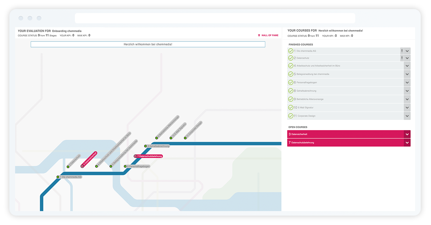Select map station '1 Die chemmedia AG'
Screen dimensions: 431x225
pos(70,177)
